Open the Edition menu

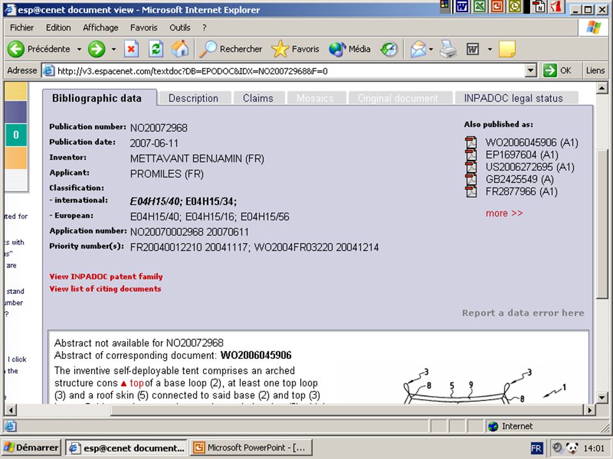(x=58, y=27)
